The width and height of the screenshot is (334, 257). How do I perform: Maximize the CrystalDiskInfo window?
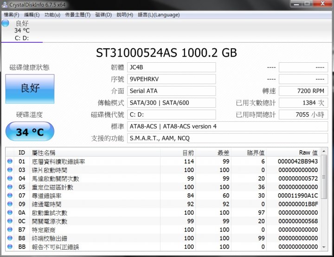coord(307,3)
